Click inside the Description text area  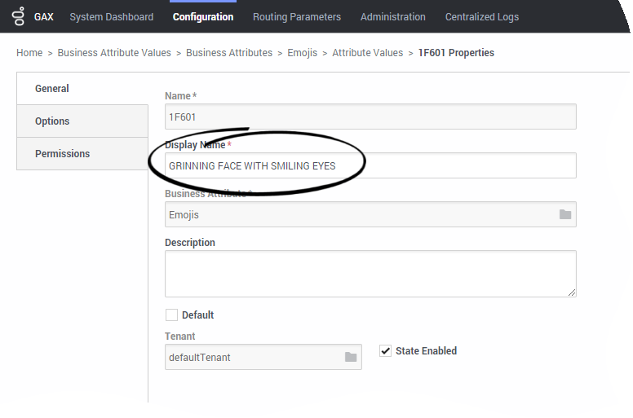coord(370,273)
